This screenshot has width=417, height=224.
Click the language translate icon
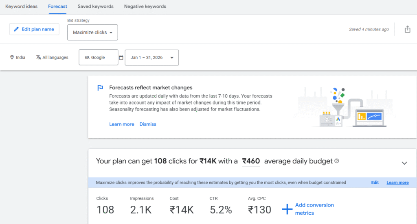pyautogui.click(x=39, y=57)
